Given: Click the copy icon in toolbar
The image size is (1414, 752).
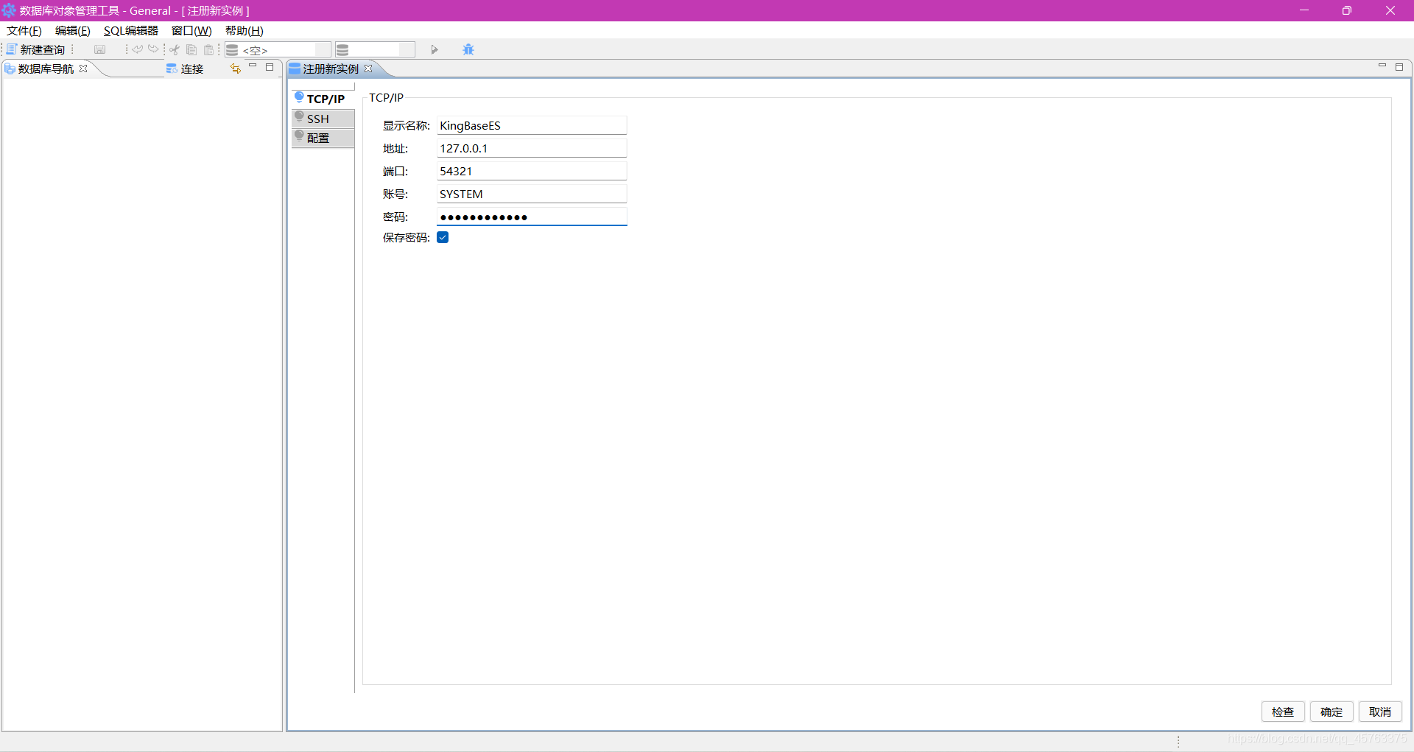Looking at the screenshot, I should [x=191, y=49].
